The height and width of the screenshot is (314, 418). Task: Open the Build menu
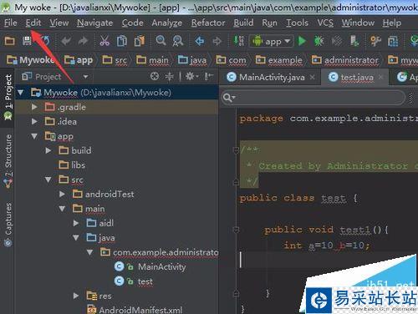tap(243, 23)
